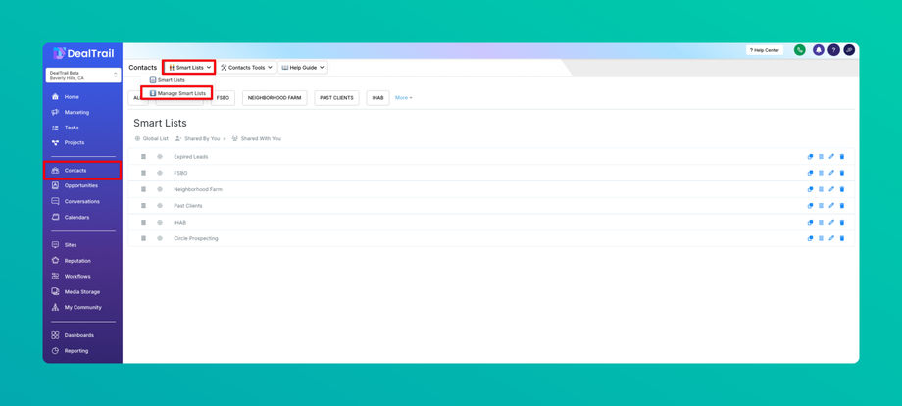Image resolution: width=902 pixels, height=406 pixels.
Task: Grab the drag handle for Expired Leads
Action: click(x=144, y=157)
